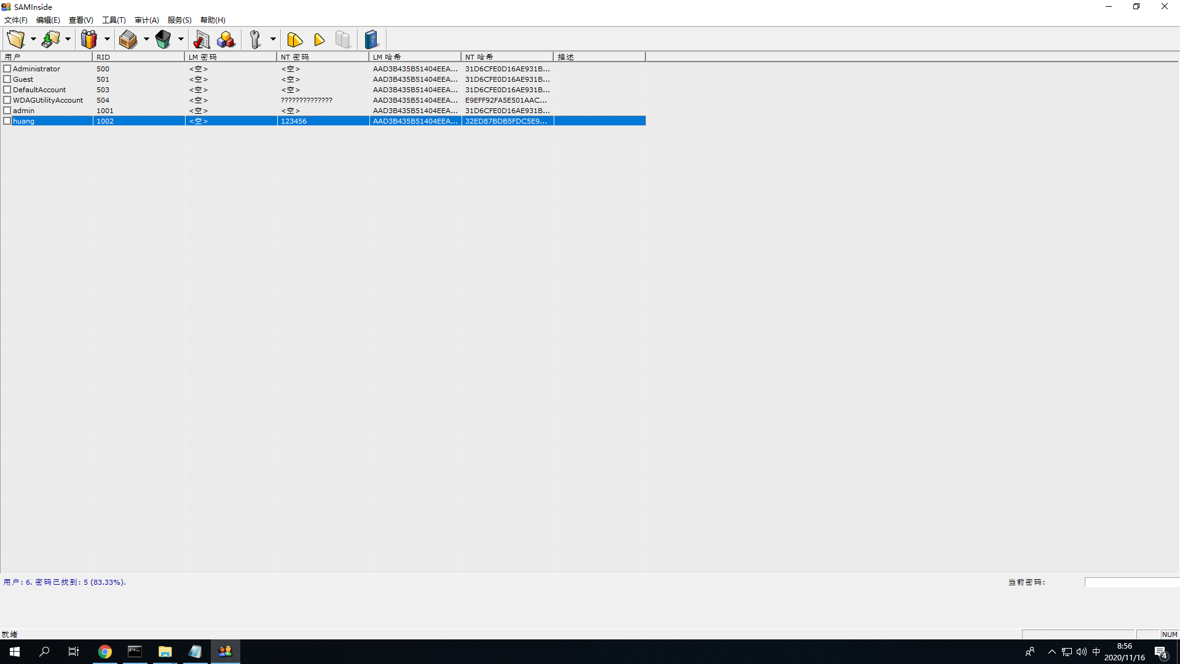Viewport: 1180px width, 664px height.
Task: Open dropdown arrow next to trash bin icon
Action: click(x=181, y=39)
